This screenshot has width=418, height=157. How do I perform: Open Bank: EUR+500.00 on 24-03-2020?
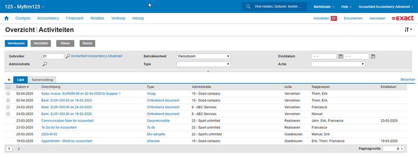click(66, 107)
